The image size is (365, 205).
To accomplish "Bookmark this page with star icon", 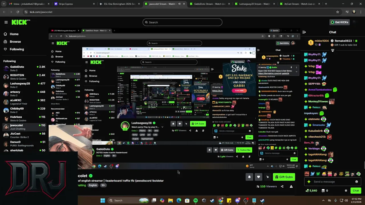I will point(338,12).
